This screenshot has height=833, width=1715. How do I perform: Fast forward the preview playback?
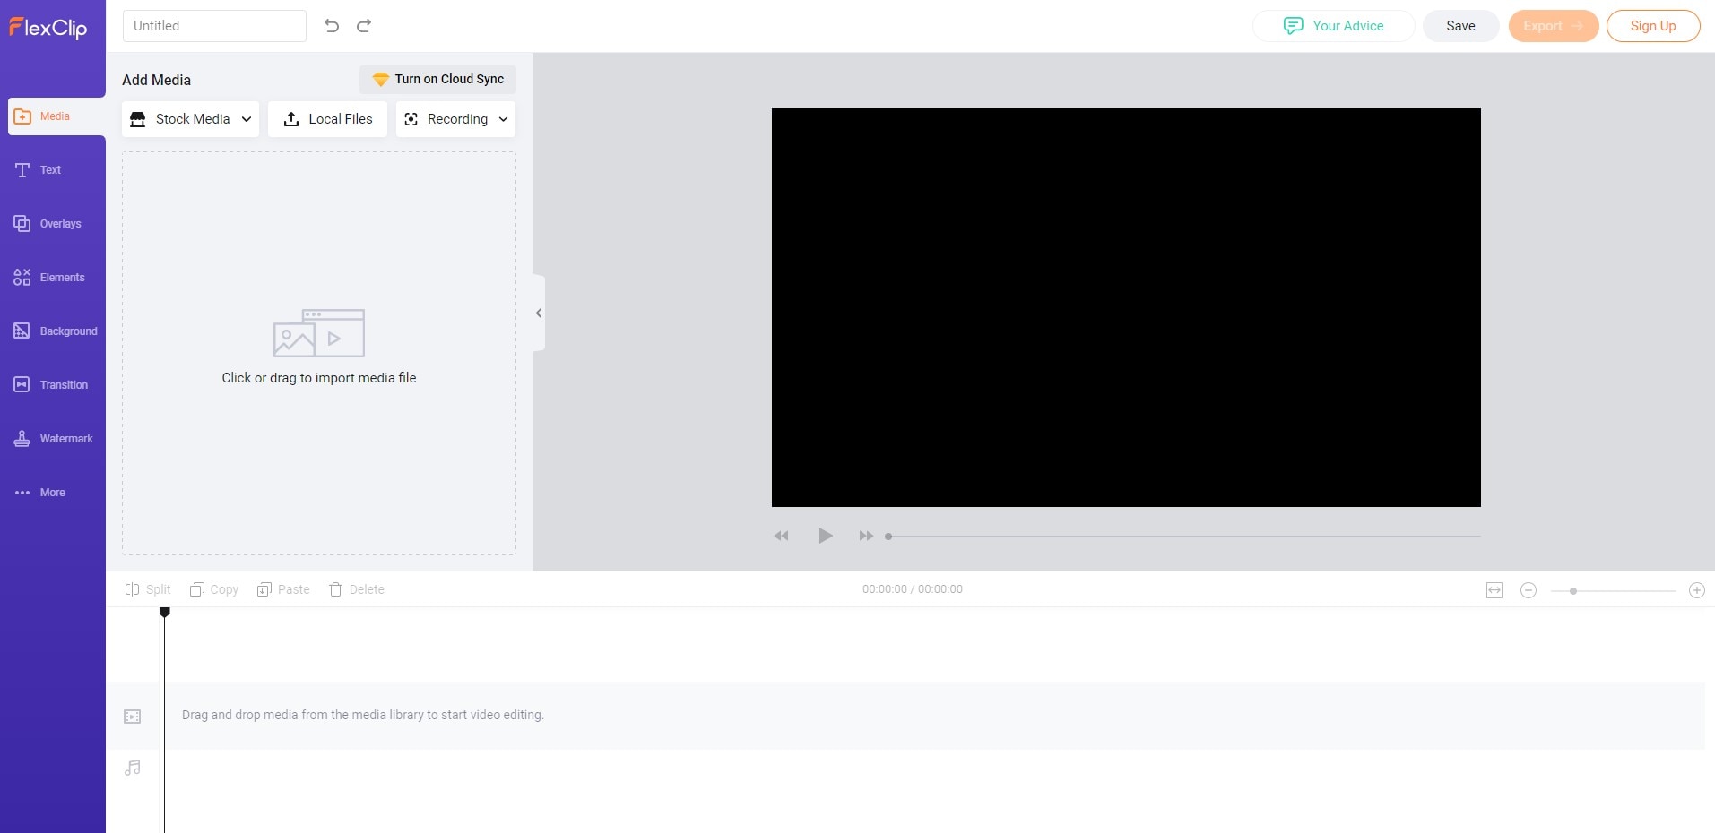(x=866, y=536)
